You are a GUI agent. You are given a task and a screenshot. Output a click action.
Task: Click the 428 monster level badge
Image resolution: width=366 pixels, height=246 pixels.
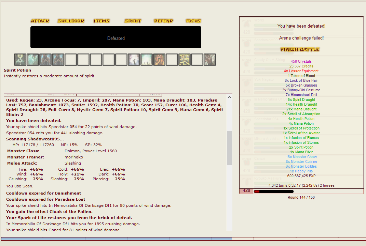246,190
